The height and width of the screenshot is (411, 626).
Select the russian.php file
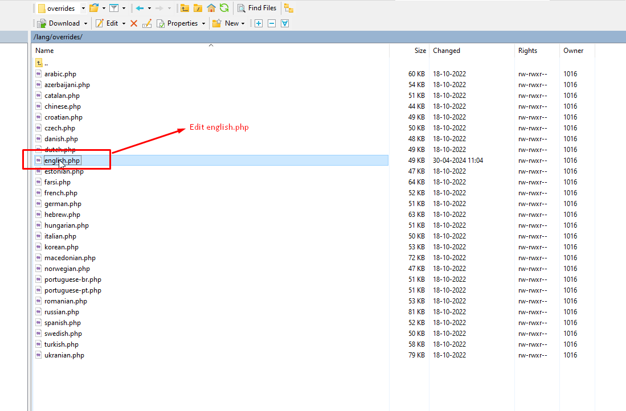point(62,312)
